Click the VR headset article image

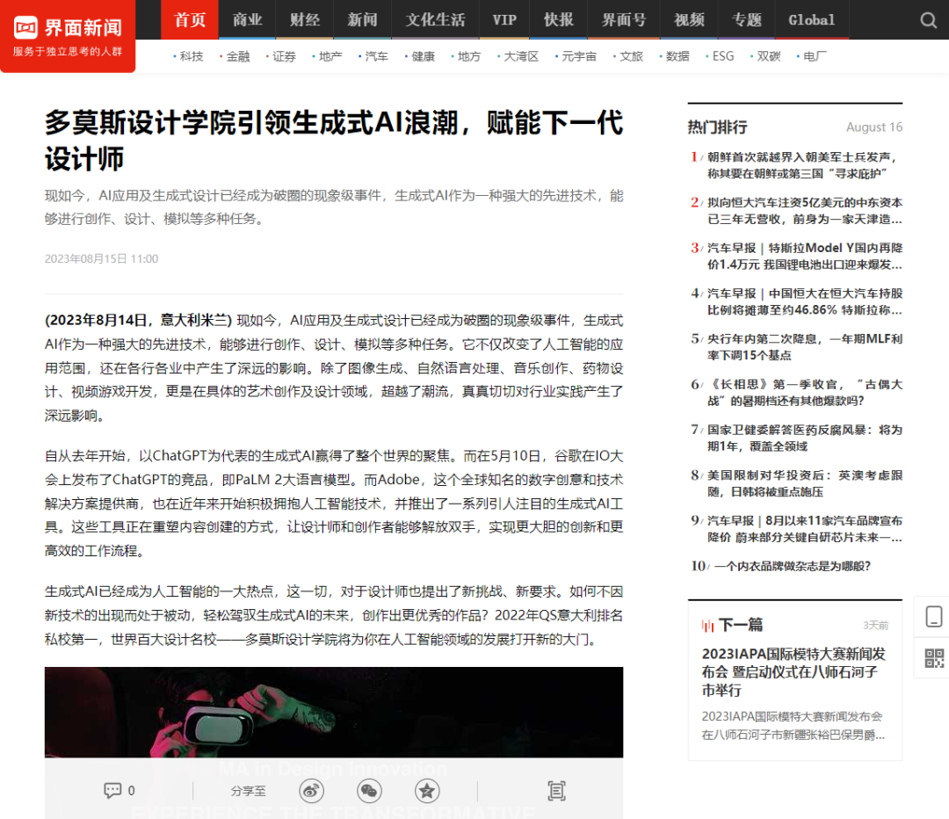tap(334, 712)
